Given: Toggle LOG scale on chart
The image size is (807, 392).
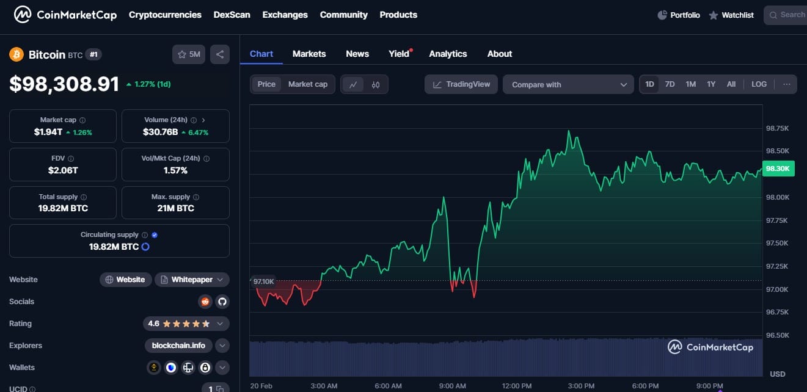Looking at the screenshot, I should (759, 84).
